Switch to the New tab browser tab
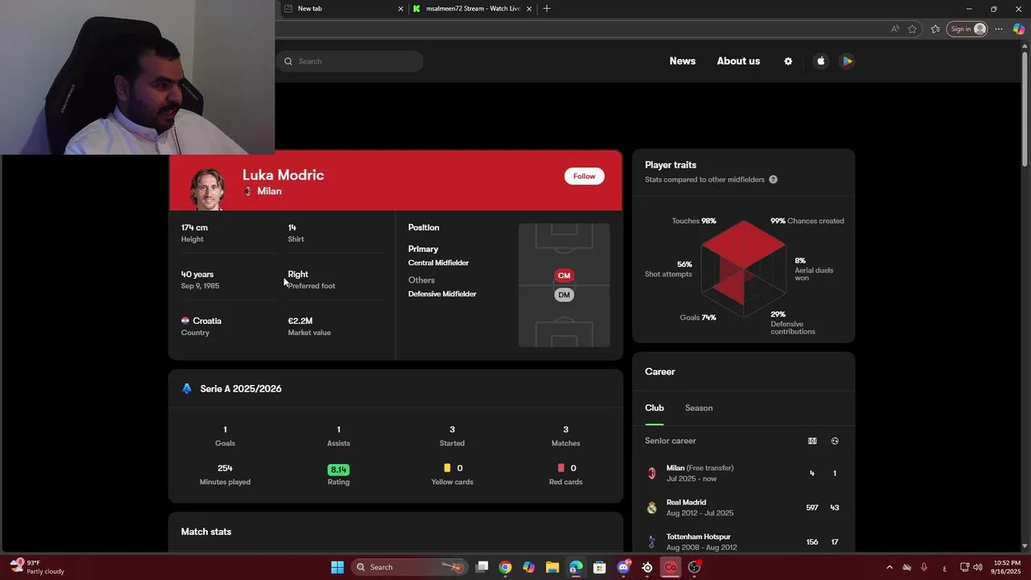 point(342,8)
